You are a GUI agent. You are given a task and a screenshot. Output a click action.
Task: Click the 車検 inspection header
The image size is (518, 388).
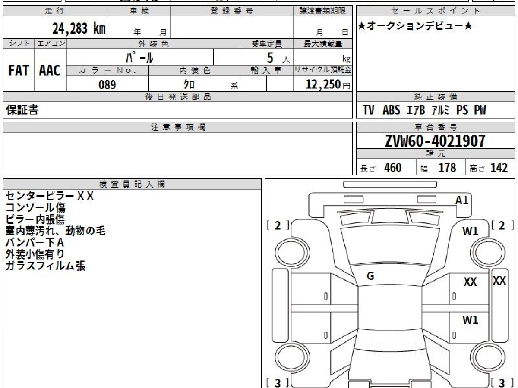click(139, 12)
